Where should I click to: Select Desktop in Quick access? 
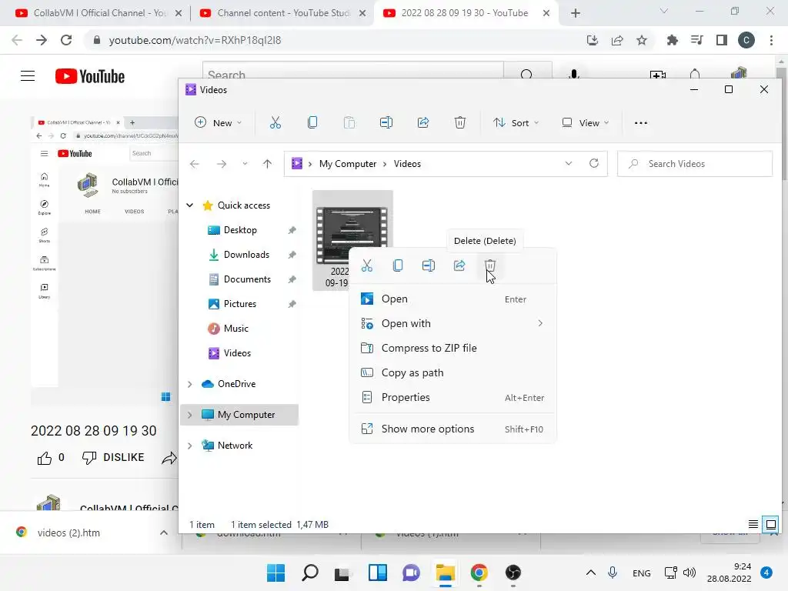[x=240, y=230]
